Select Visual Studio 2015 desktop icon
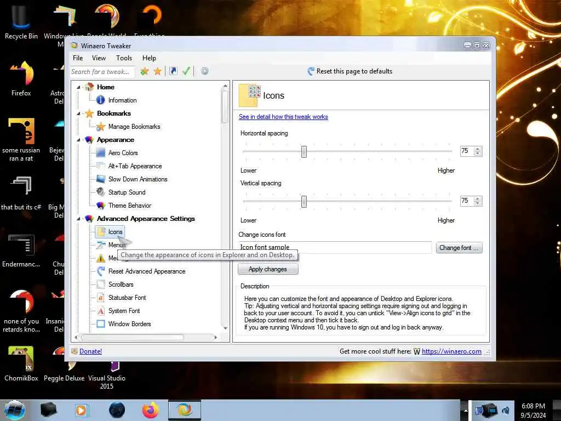This screenshot has width=561, height=421. [x=107, y=375]
